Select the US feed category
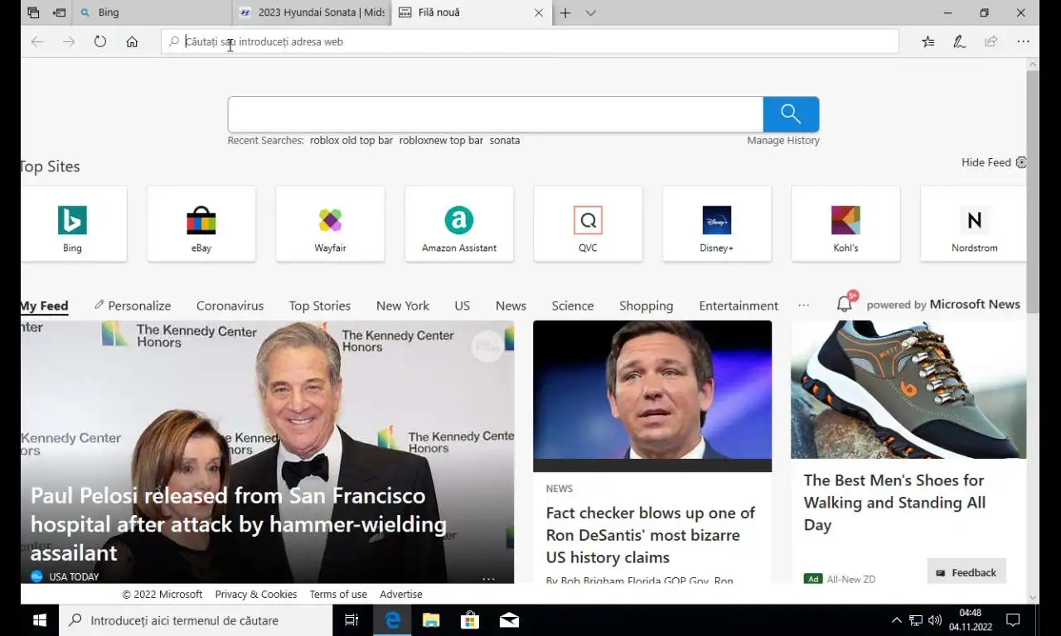 462,306
